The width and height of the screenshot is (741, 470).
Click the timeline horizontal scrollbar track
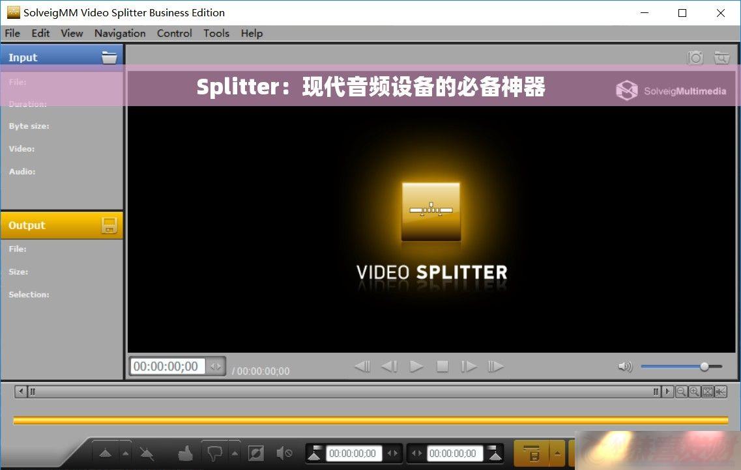pyautogui.click(x=344, y=391)
